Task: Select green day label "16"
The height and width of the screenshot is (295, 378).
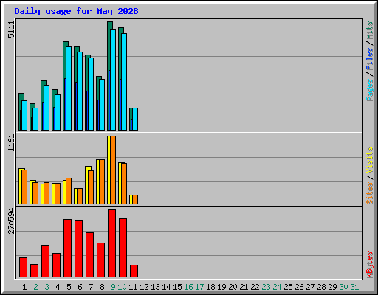Action: (188, 287)
